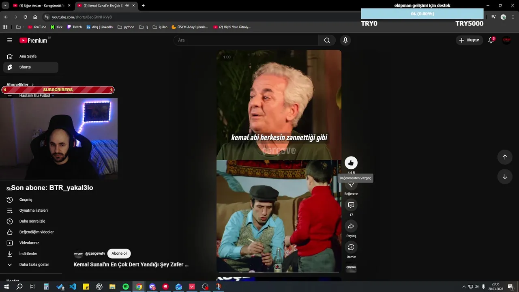Open Hiçbi Yere Gitmiy... bookmark
The height and width of the screenshot is (292, 519).
pos(232,27)
